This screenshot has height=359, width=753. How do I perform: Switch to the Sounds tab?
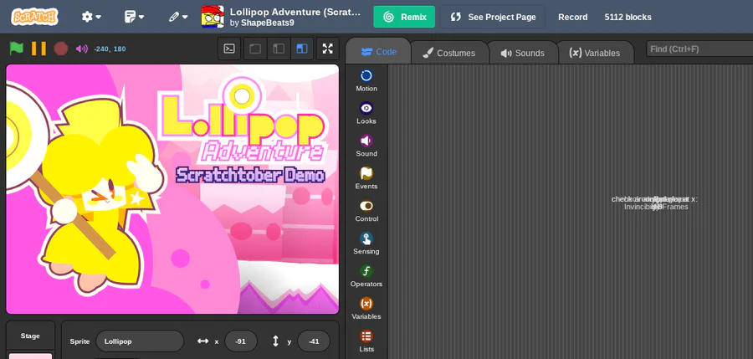click(522, 53)
